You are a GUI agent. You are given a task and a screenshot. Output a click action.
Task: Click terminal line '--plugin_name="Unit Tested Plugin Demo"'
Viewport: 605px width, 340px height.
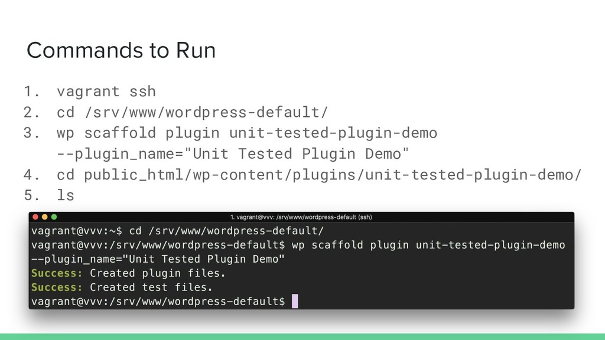click(x=158, y=259)
